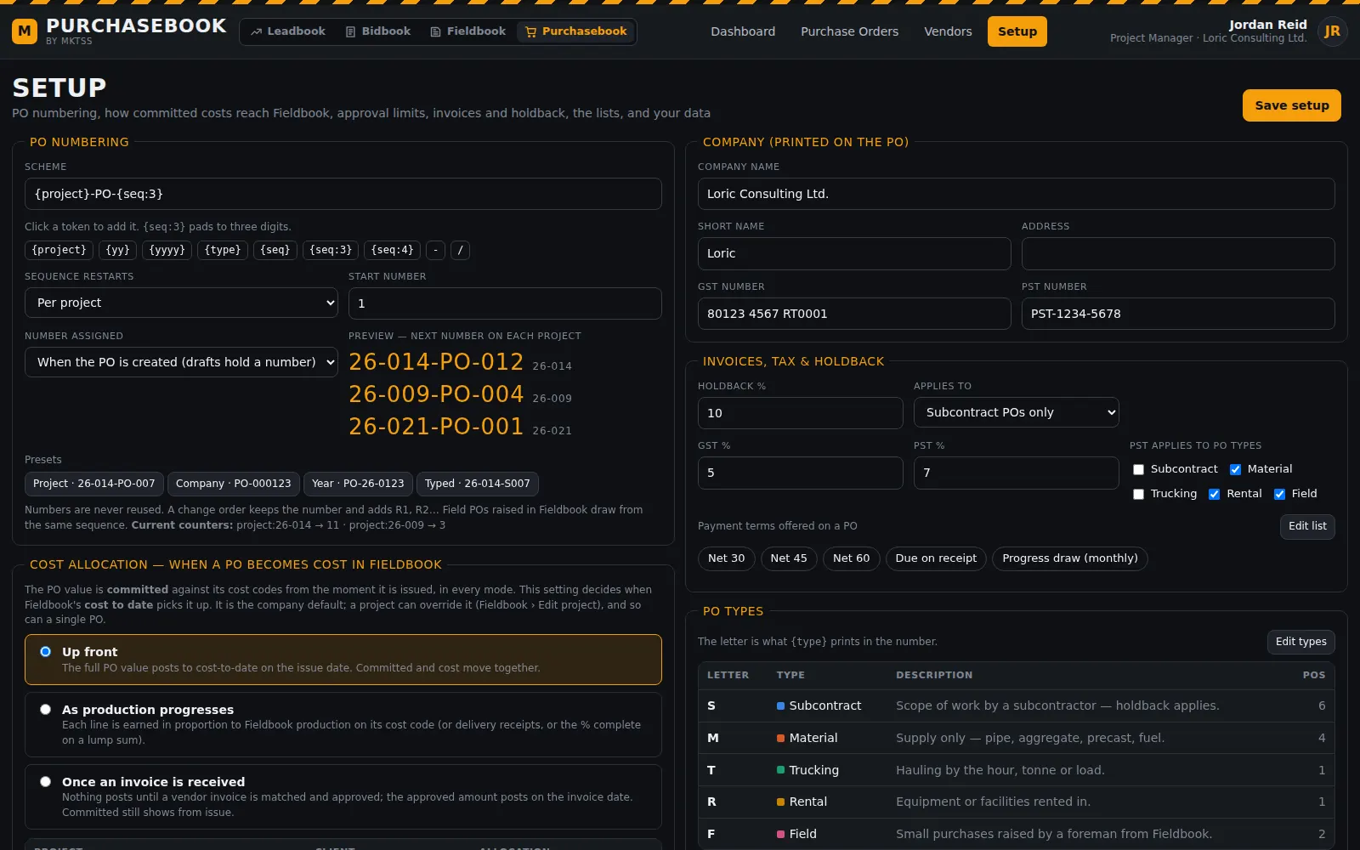Open the Purchase Orders page
Viewport: 1360px width, 850px height.
tap(849, 31)
